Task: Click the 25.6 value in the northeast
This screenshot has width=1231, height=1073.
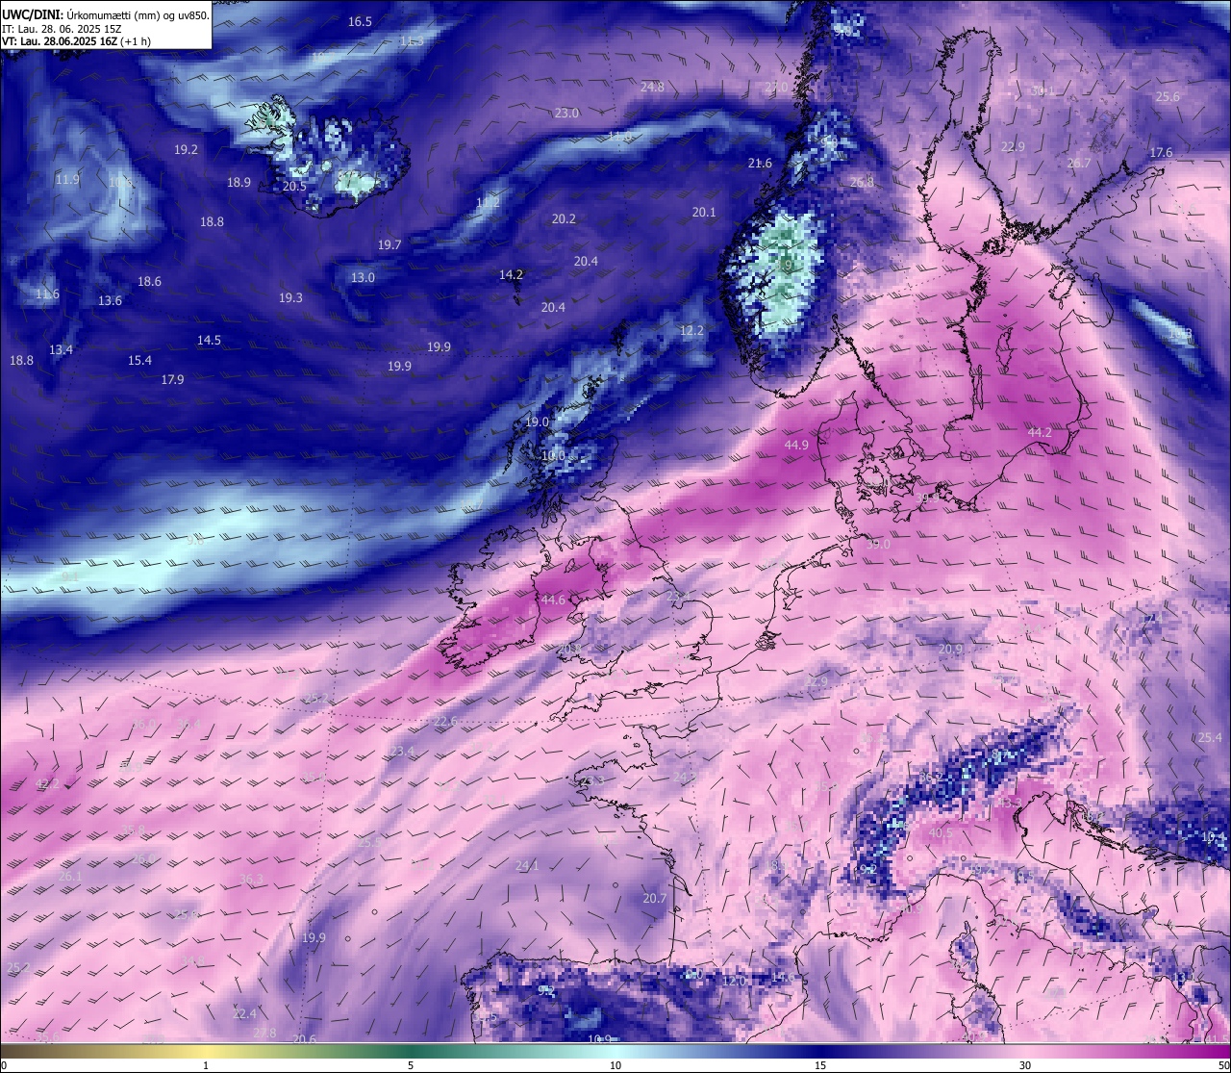Action: (1168, 97)
